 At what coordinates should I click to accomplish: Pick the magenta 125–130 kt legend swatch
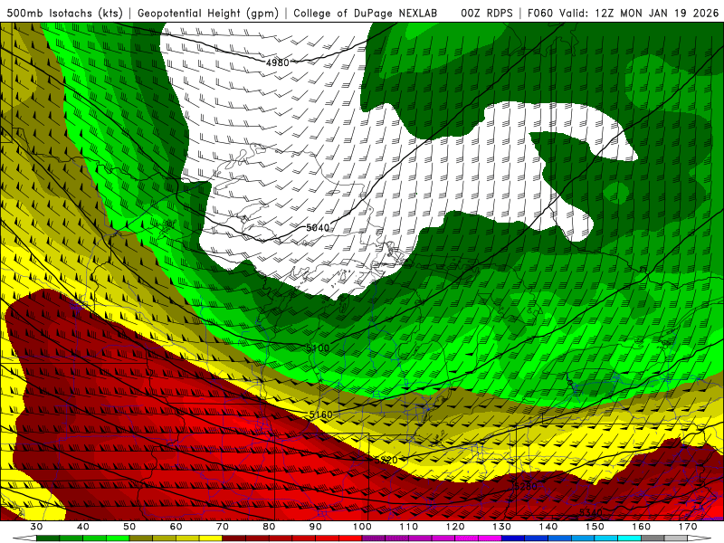490,538
